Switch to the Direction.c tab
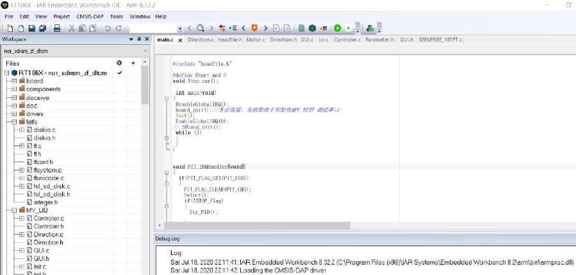 pyautogui.click(x=201, y=40)
